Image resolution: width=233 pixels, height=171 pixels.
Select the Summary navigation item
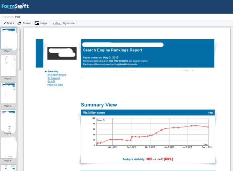coord(53,72)
